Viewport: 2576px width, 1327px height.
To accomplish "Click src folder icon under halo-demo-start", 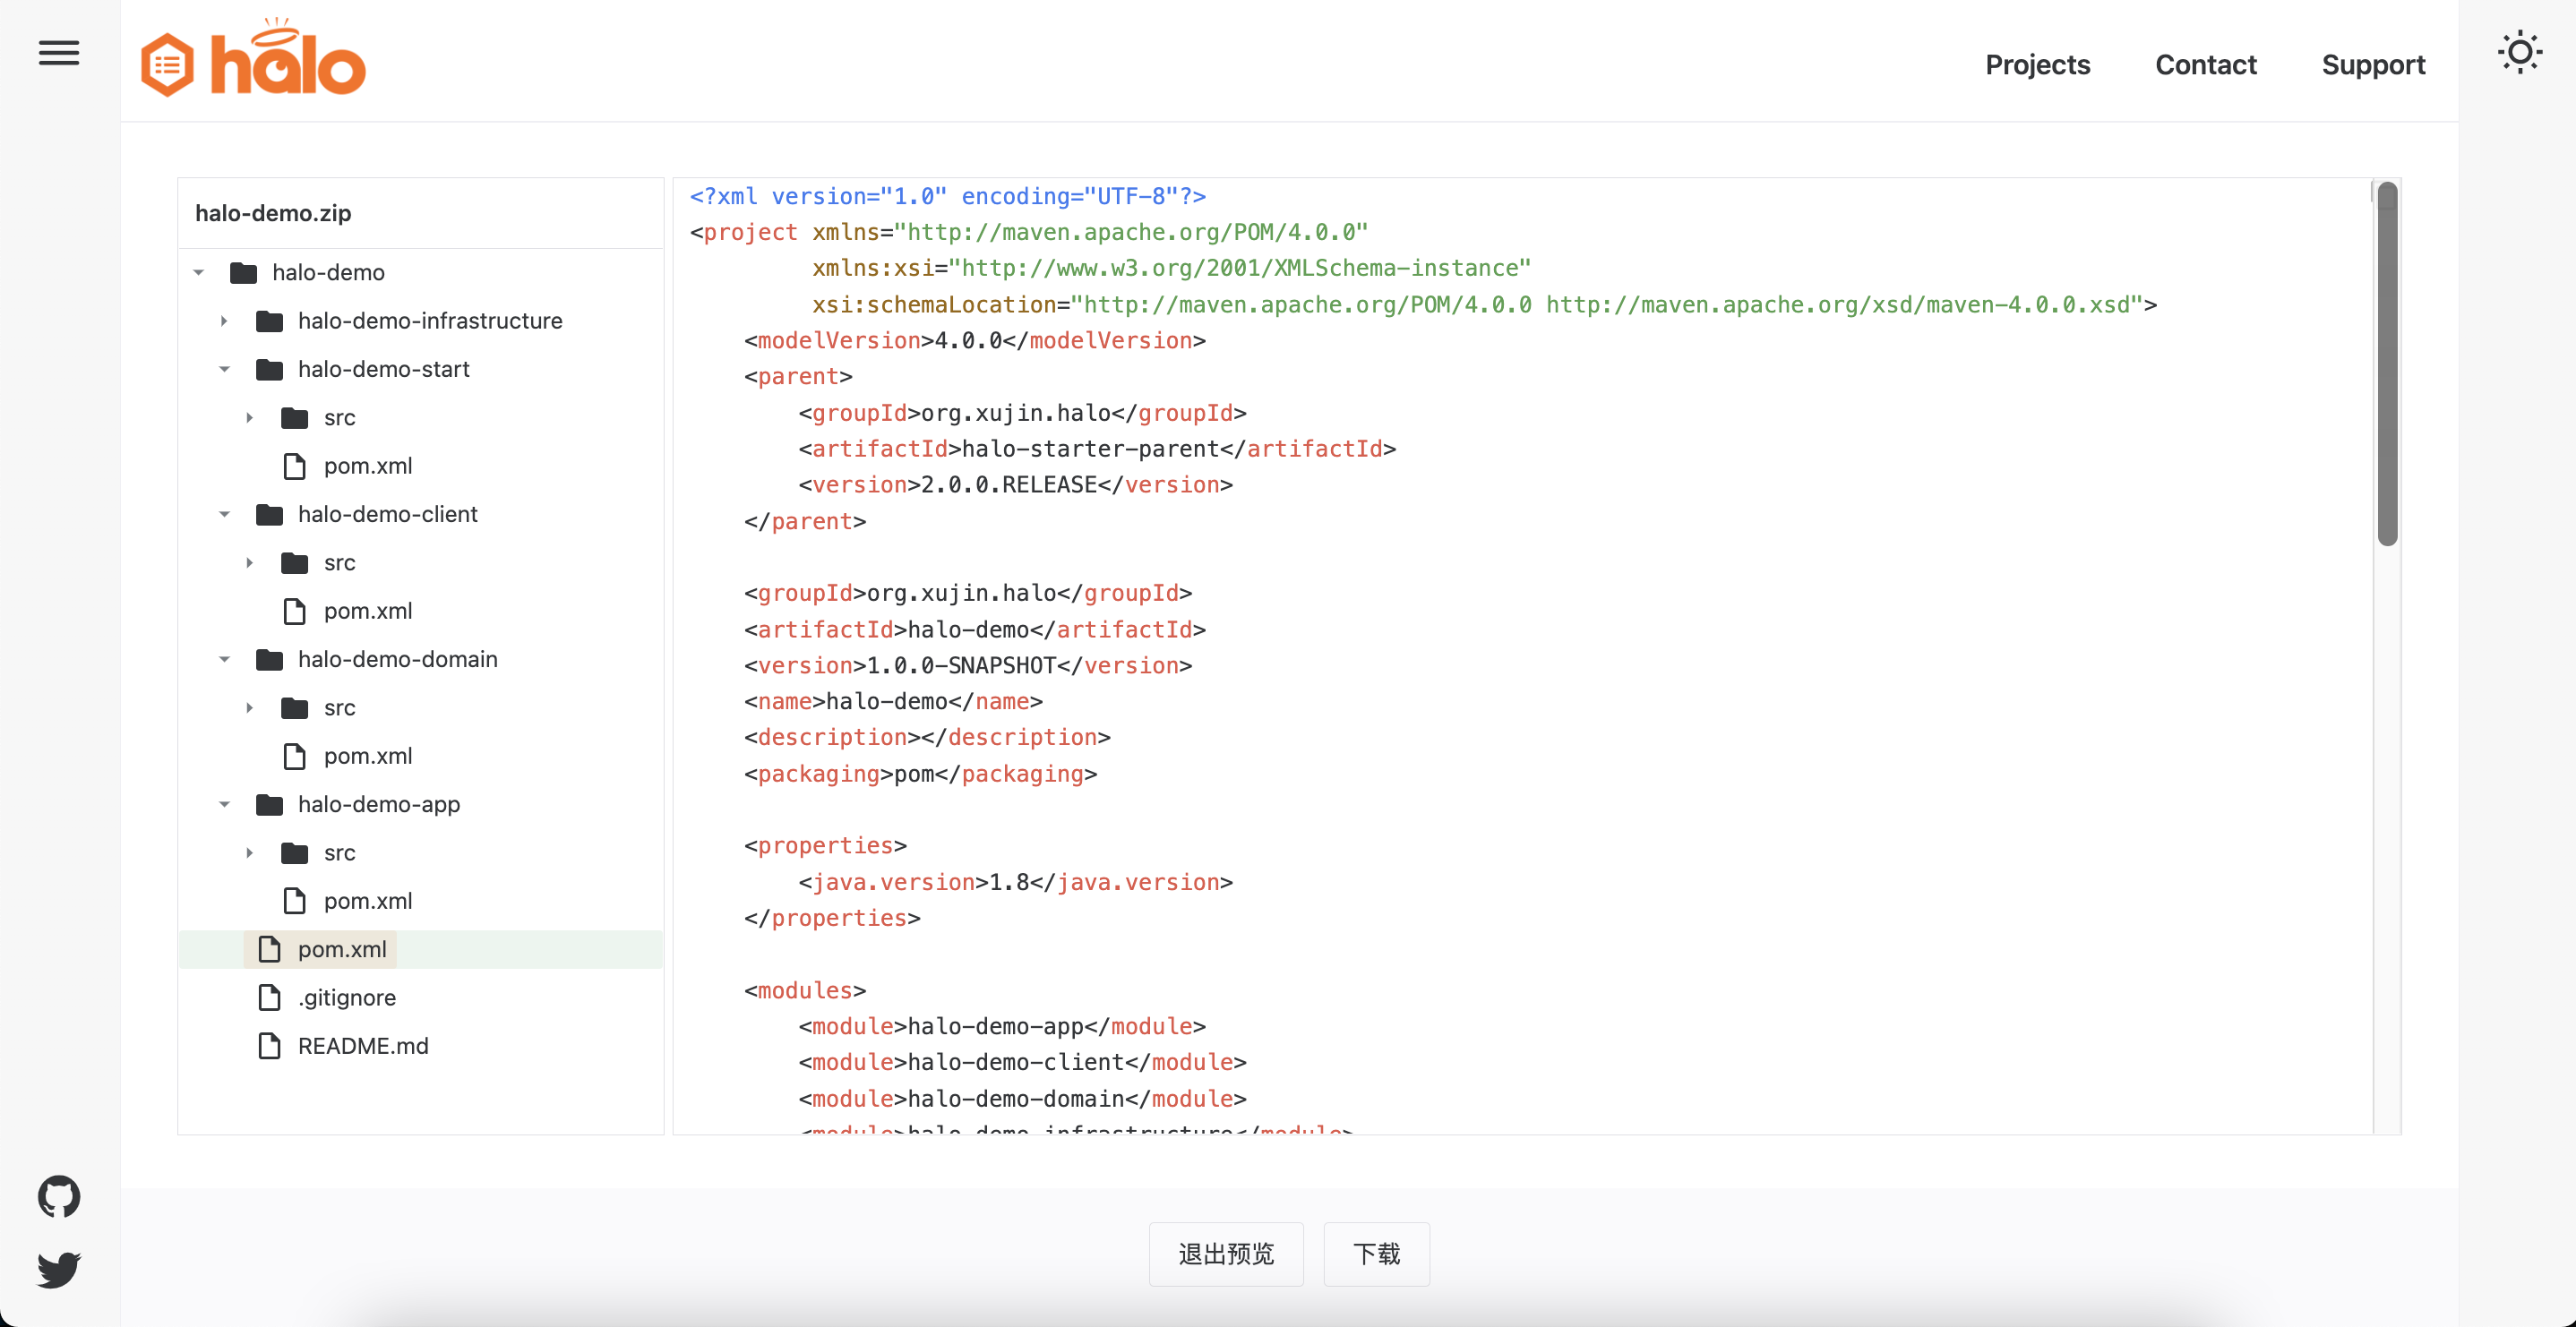I will point(295,418).
